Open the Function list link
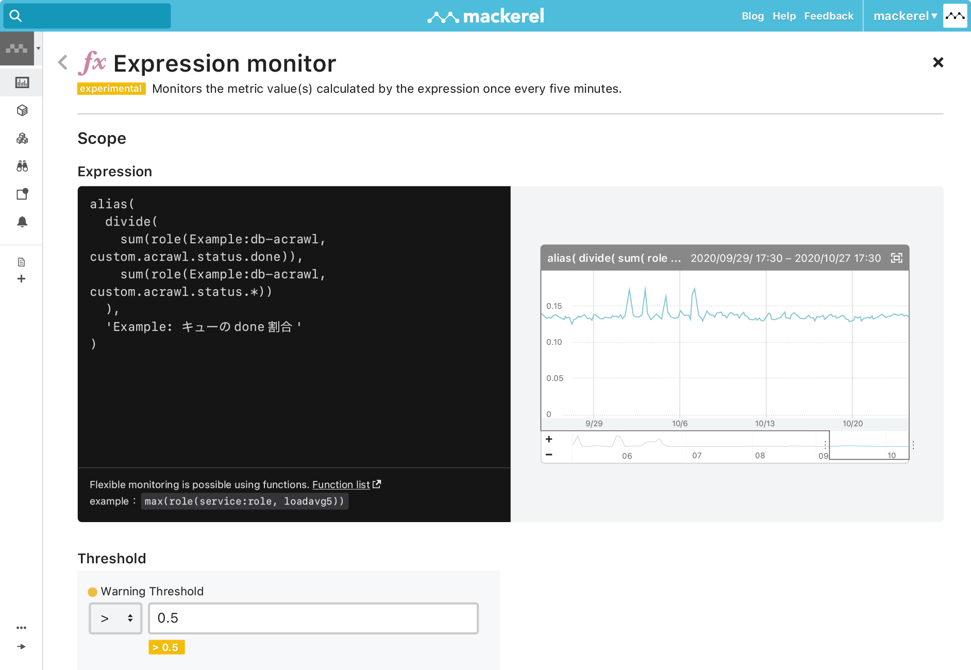Screen dimensions: 971x670 (x=341, y=484)
